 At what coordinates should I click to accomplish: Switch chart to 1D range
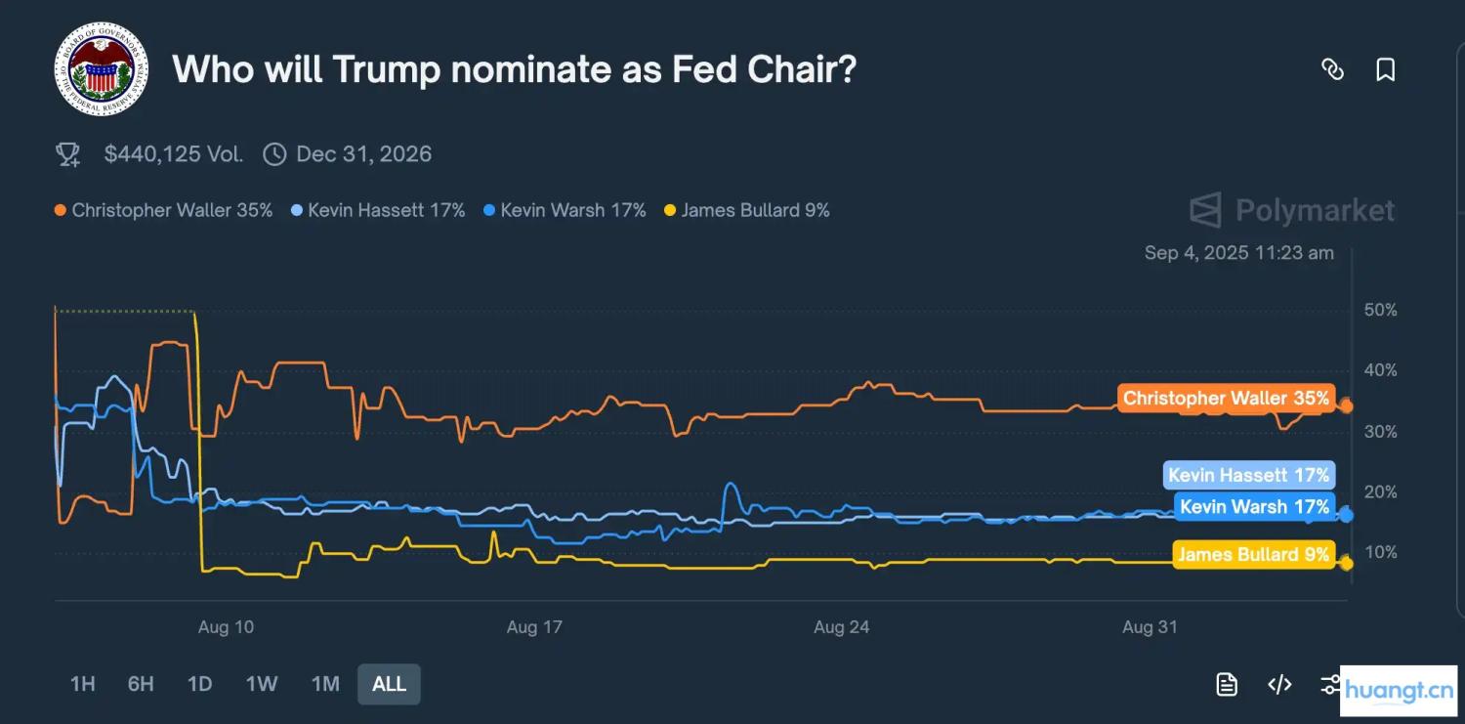pos(199,684)
